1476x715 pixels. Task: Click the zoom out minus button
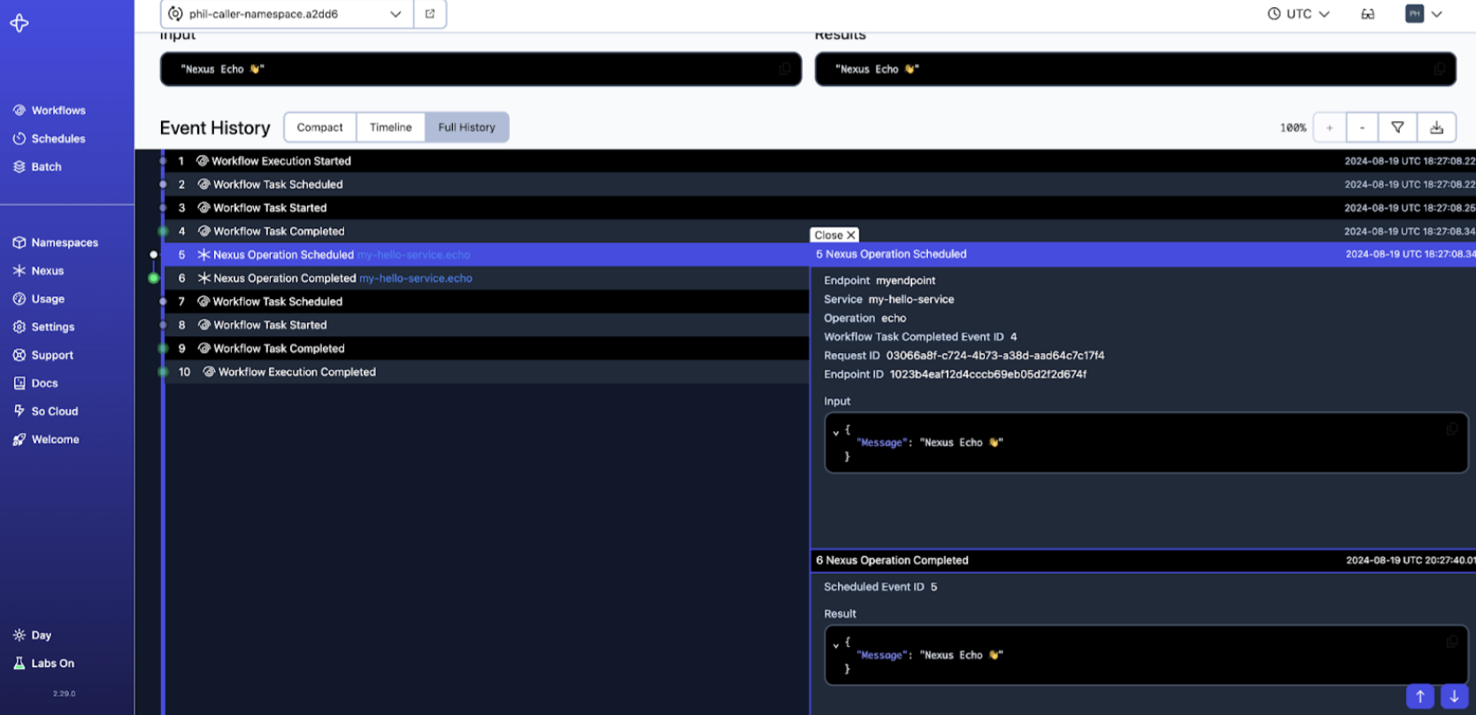pyautogui.click(x=1362, y=127)
